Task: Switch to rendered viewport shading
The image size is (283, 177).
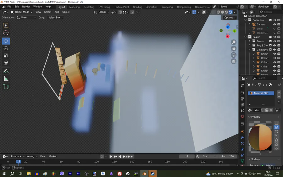Action: tap(230, 12)
